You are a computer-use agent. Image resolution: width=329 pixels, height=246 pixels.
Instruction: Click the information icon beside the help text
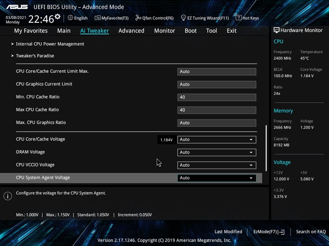(x=8, y=196)
